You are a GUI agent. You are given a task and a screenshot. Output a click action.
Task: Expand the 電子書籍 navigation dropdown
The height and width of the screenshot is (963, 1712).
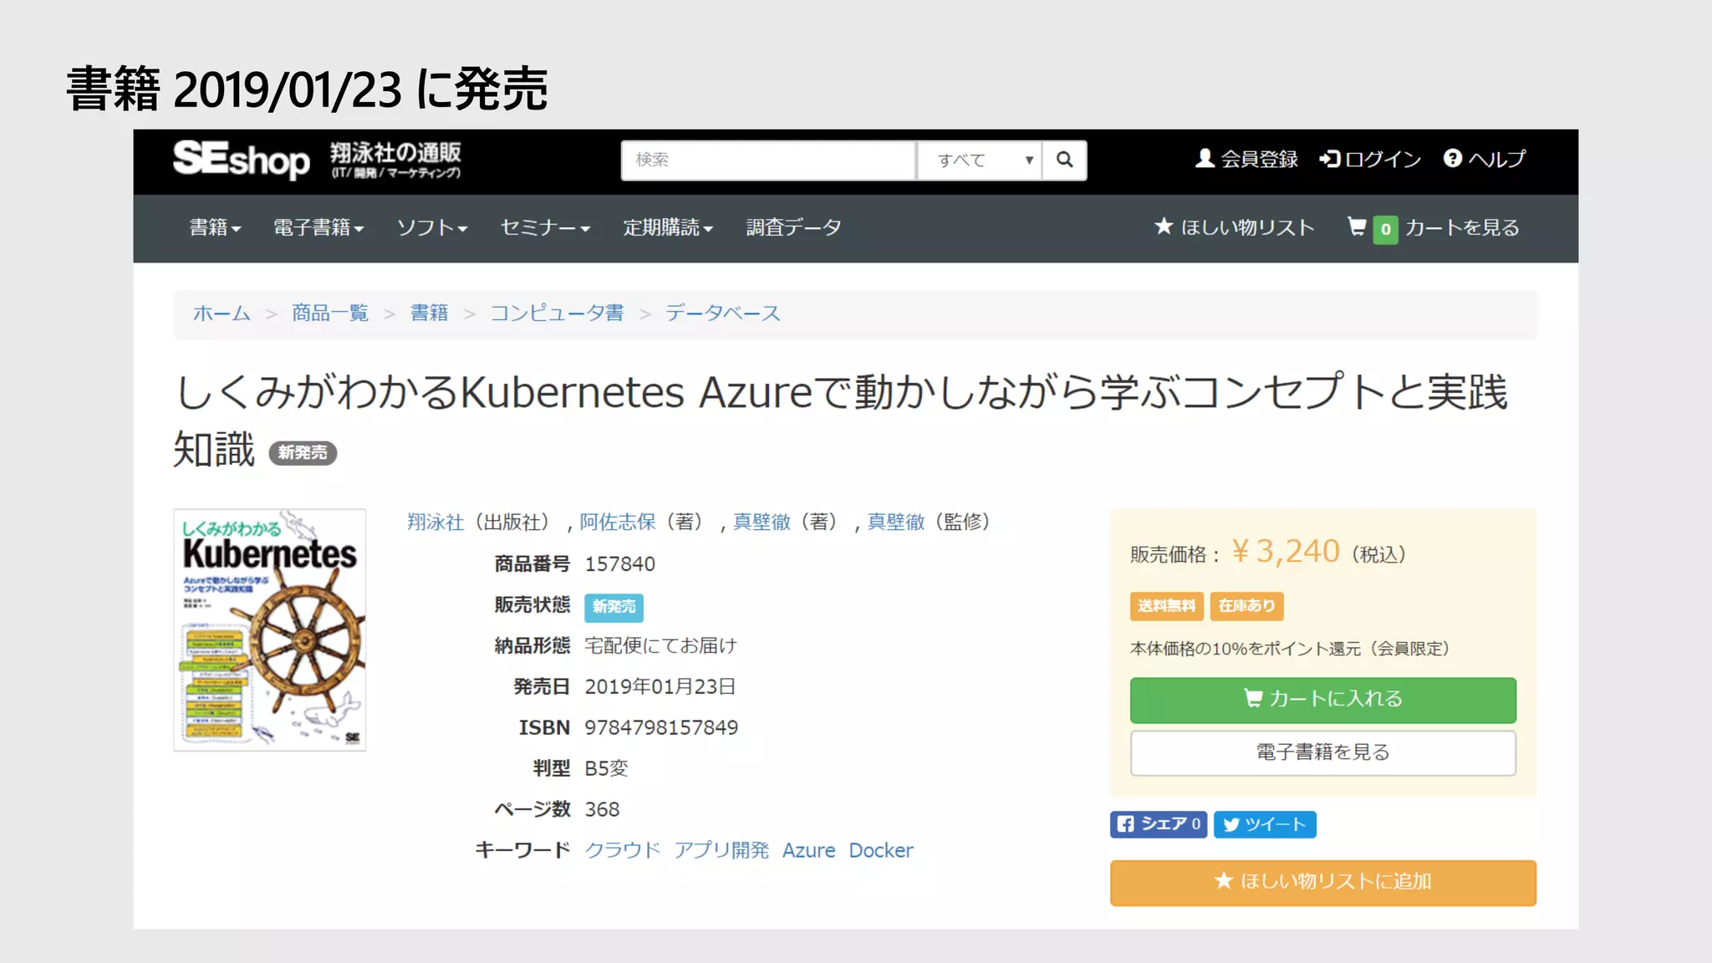pos(318,227)
